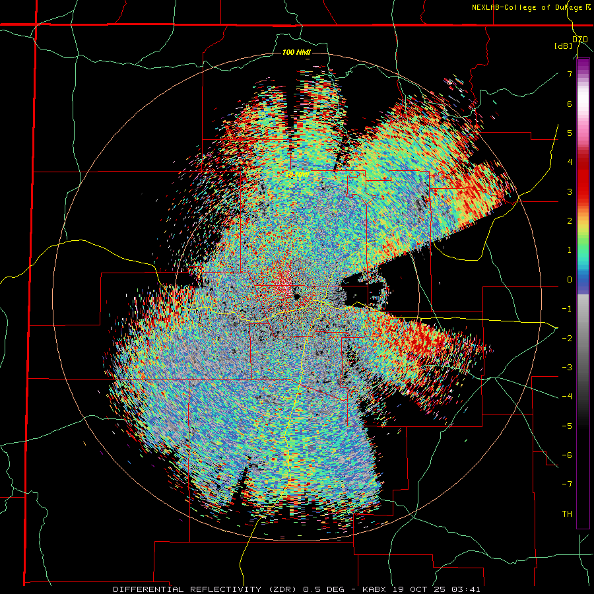Pick the red band of the ZDR color bar
The image size is (594, 594).
pos(583,178)
